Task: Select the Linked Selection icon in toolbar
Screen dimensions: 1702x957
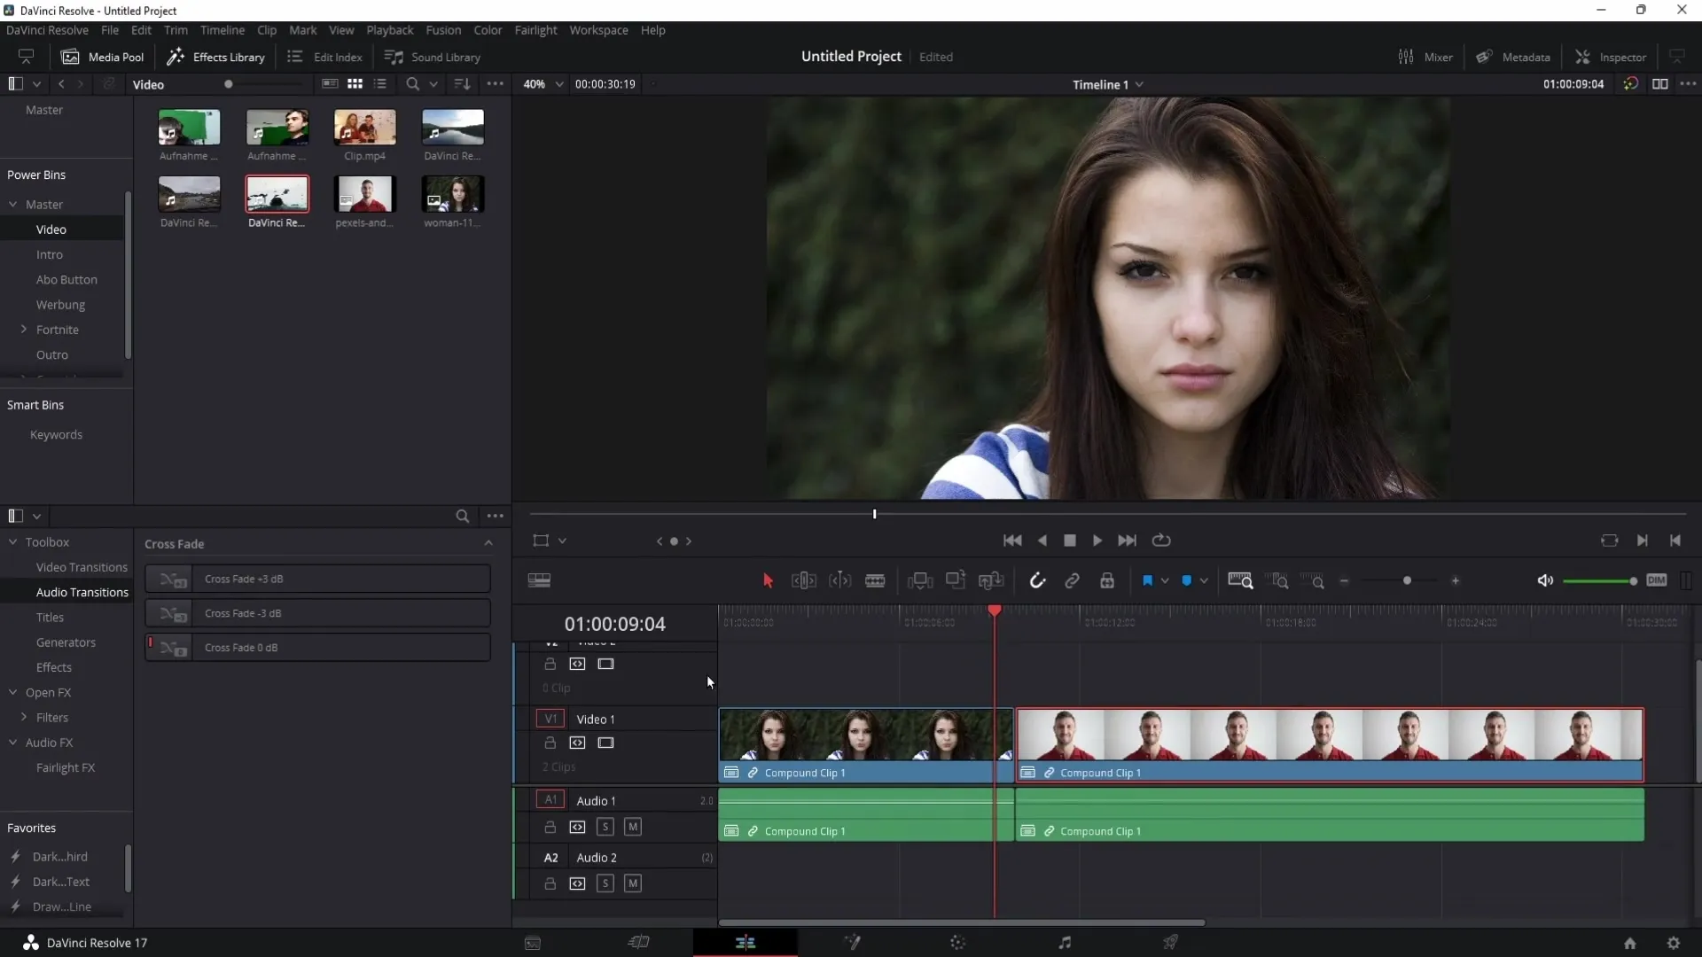Action: tap(1074, 580)
